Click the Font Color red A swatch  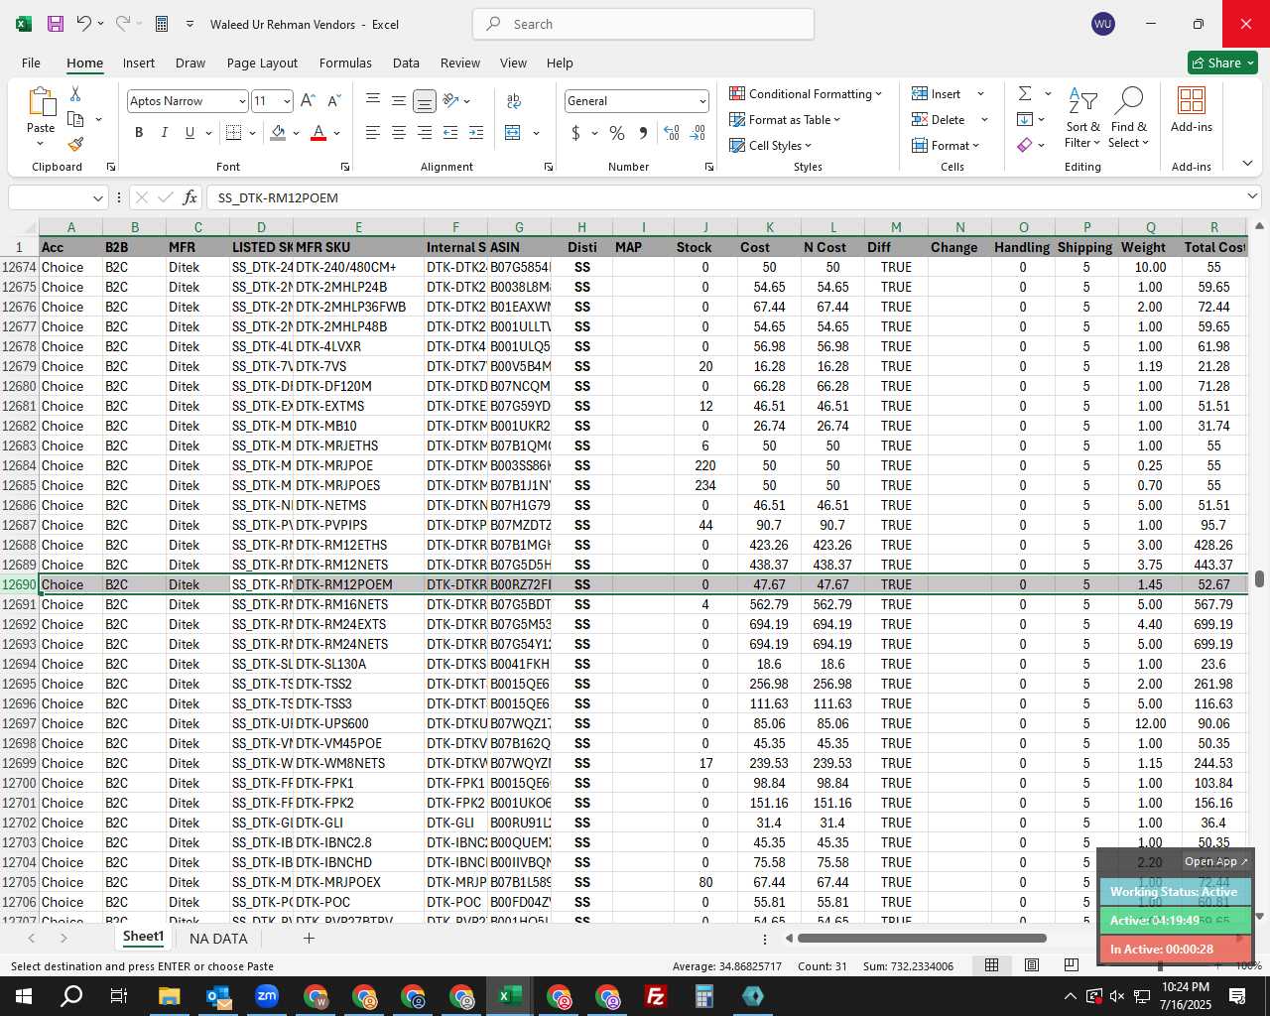coord(318,133)
